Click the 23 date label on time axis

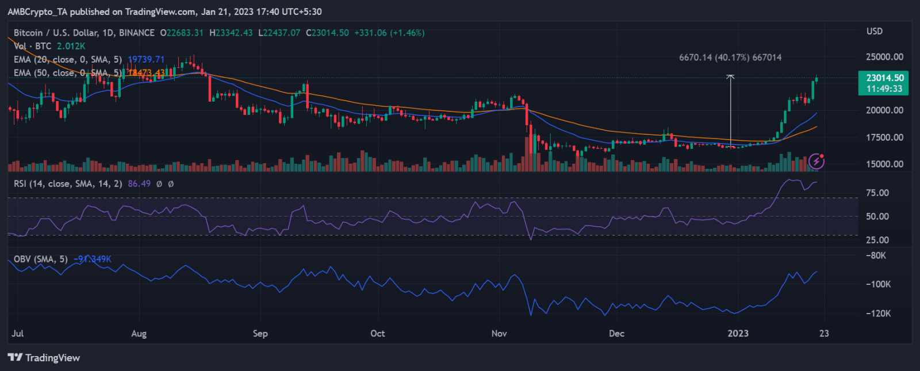pyautogui.click(x=825, y=334)
